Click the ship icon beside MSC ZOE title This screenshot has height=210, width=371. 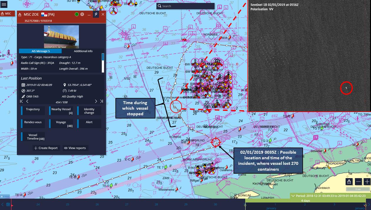pos(20,15)
